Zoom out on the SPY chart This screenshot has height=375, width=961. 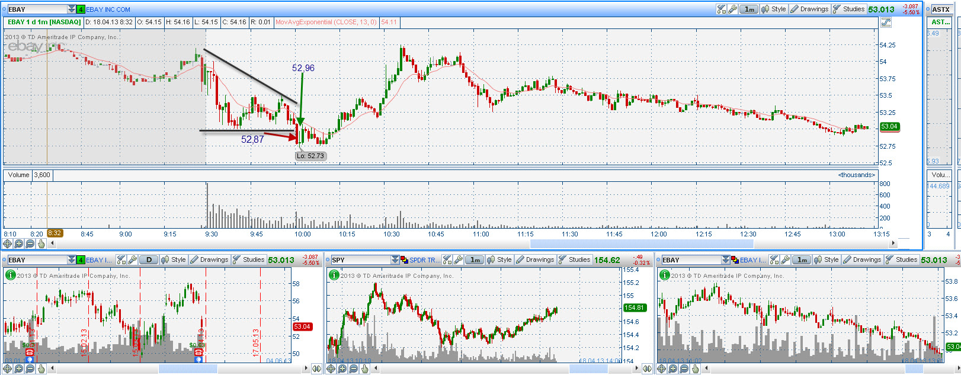[x=354, y=368]
